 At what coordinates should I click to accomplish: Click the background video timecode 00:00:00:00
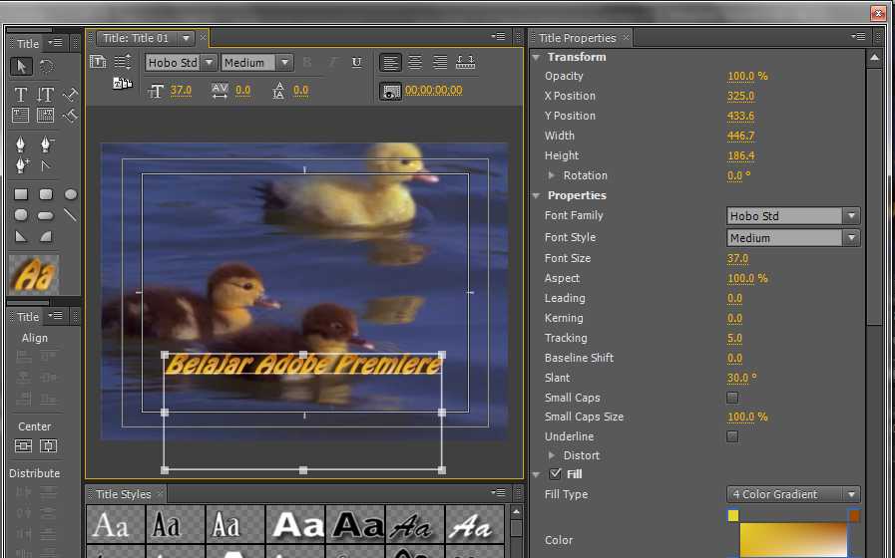click(434, 90)
